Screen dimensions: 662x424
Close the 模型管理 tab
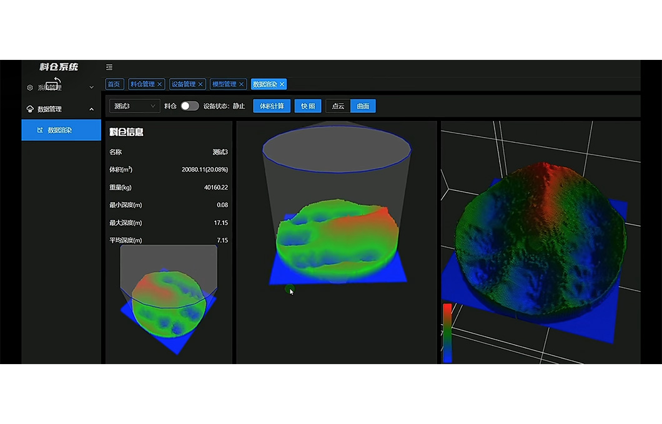(x=242, y=84)
